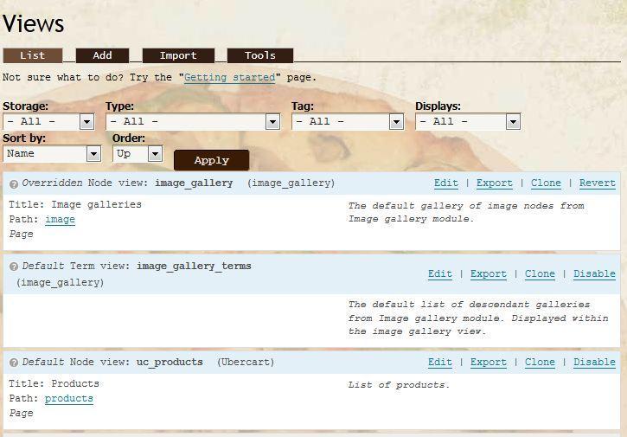Screen dimensions: 627x437
Task: Switch to the List tab
Action: coord(33,55)
